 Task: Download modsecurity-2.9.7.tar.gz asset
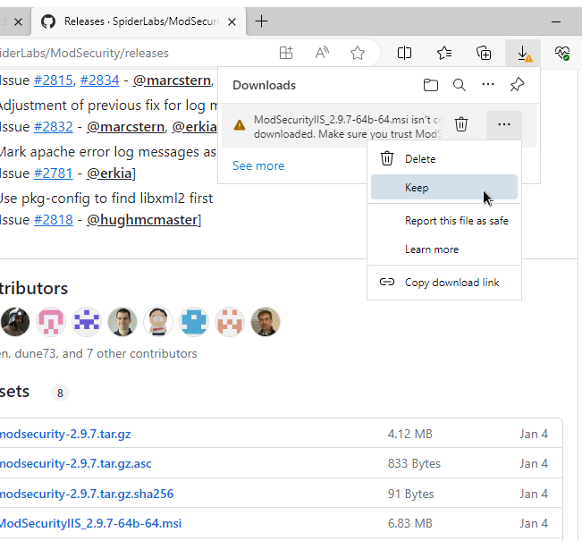pyautogui.click(x=65, y=434)
